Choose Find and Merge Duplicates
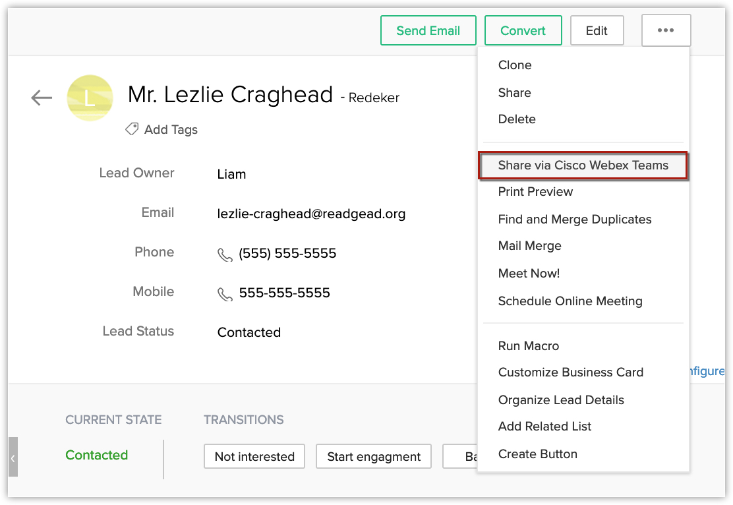Image resolution: width=733 pixels, height=505 pixels. coord(574,220)
